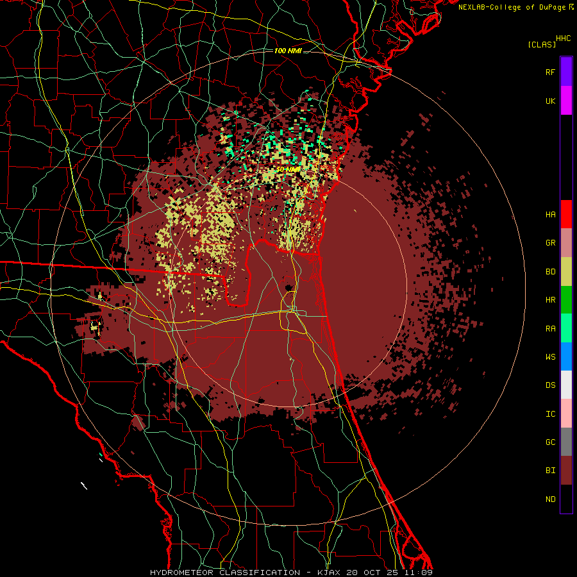
Task: Click the '50 NMI' range ring label
Action: [x=288, y=170]
